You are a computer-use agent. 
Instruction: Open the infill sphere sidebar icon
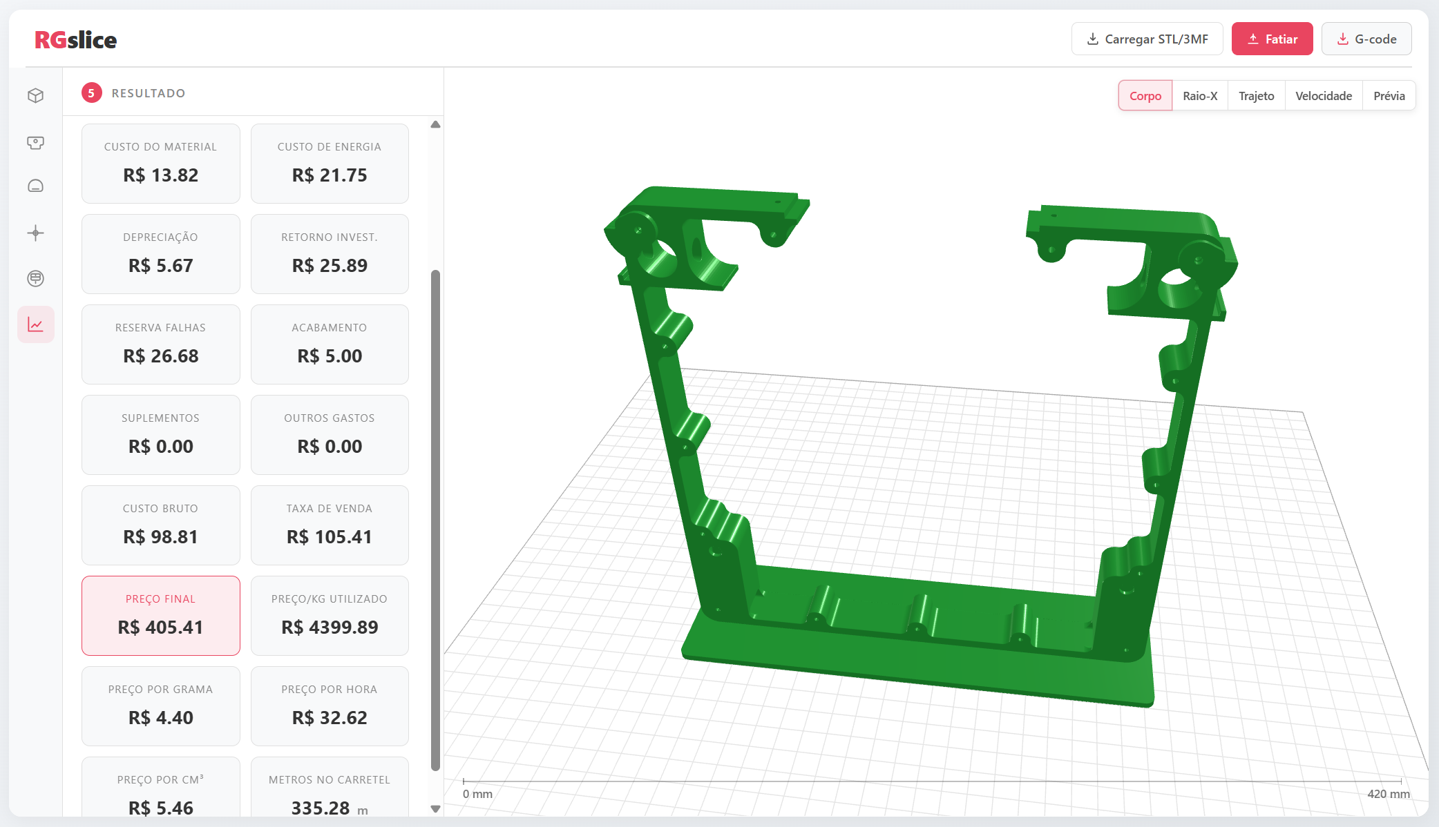tap(36, 278)
